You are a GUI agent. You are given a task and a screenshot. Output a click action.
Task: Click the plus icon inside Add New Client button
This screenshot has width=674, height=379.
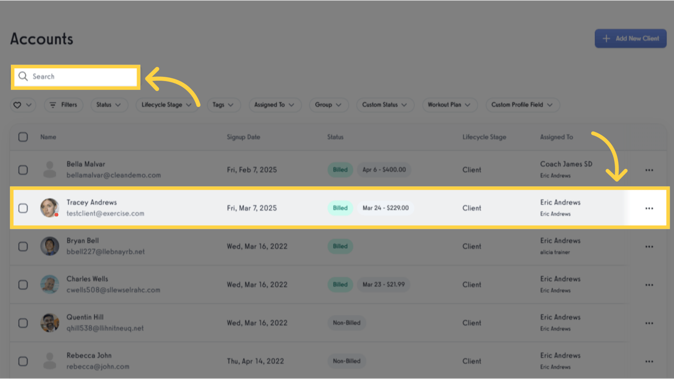coord(606,38)
